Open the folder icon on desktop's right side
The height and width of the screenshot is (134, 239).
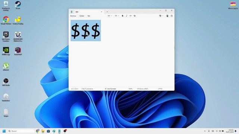[x=233, y=5]
